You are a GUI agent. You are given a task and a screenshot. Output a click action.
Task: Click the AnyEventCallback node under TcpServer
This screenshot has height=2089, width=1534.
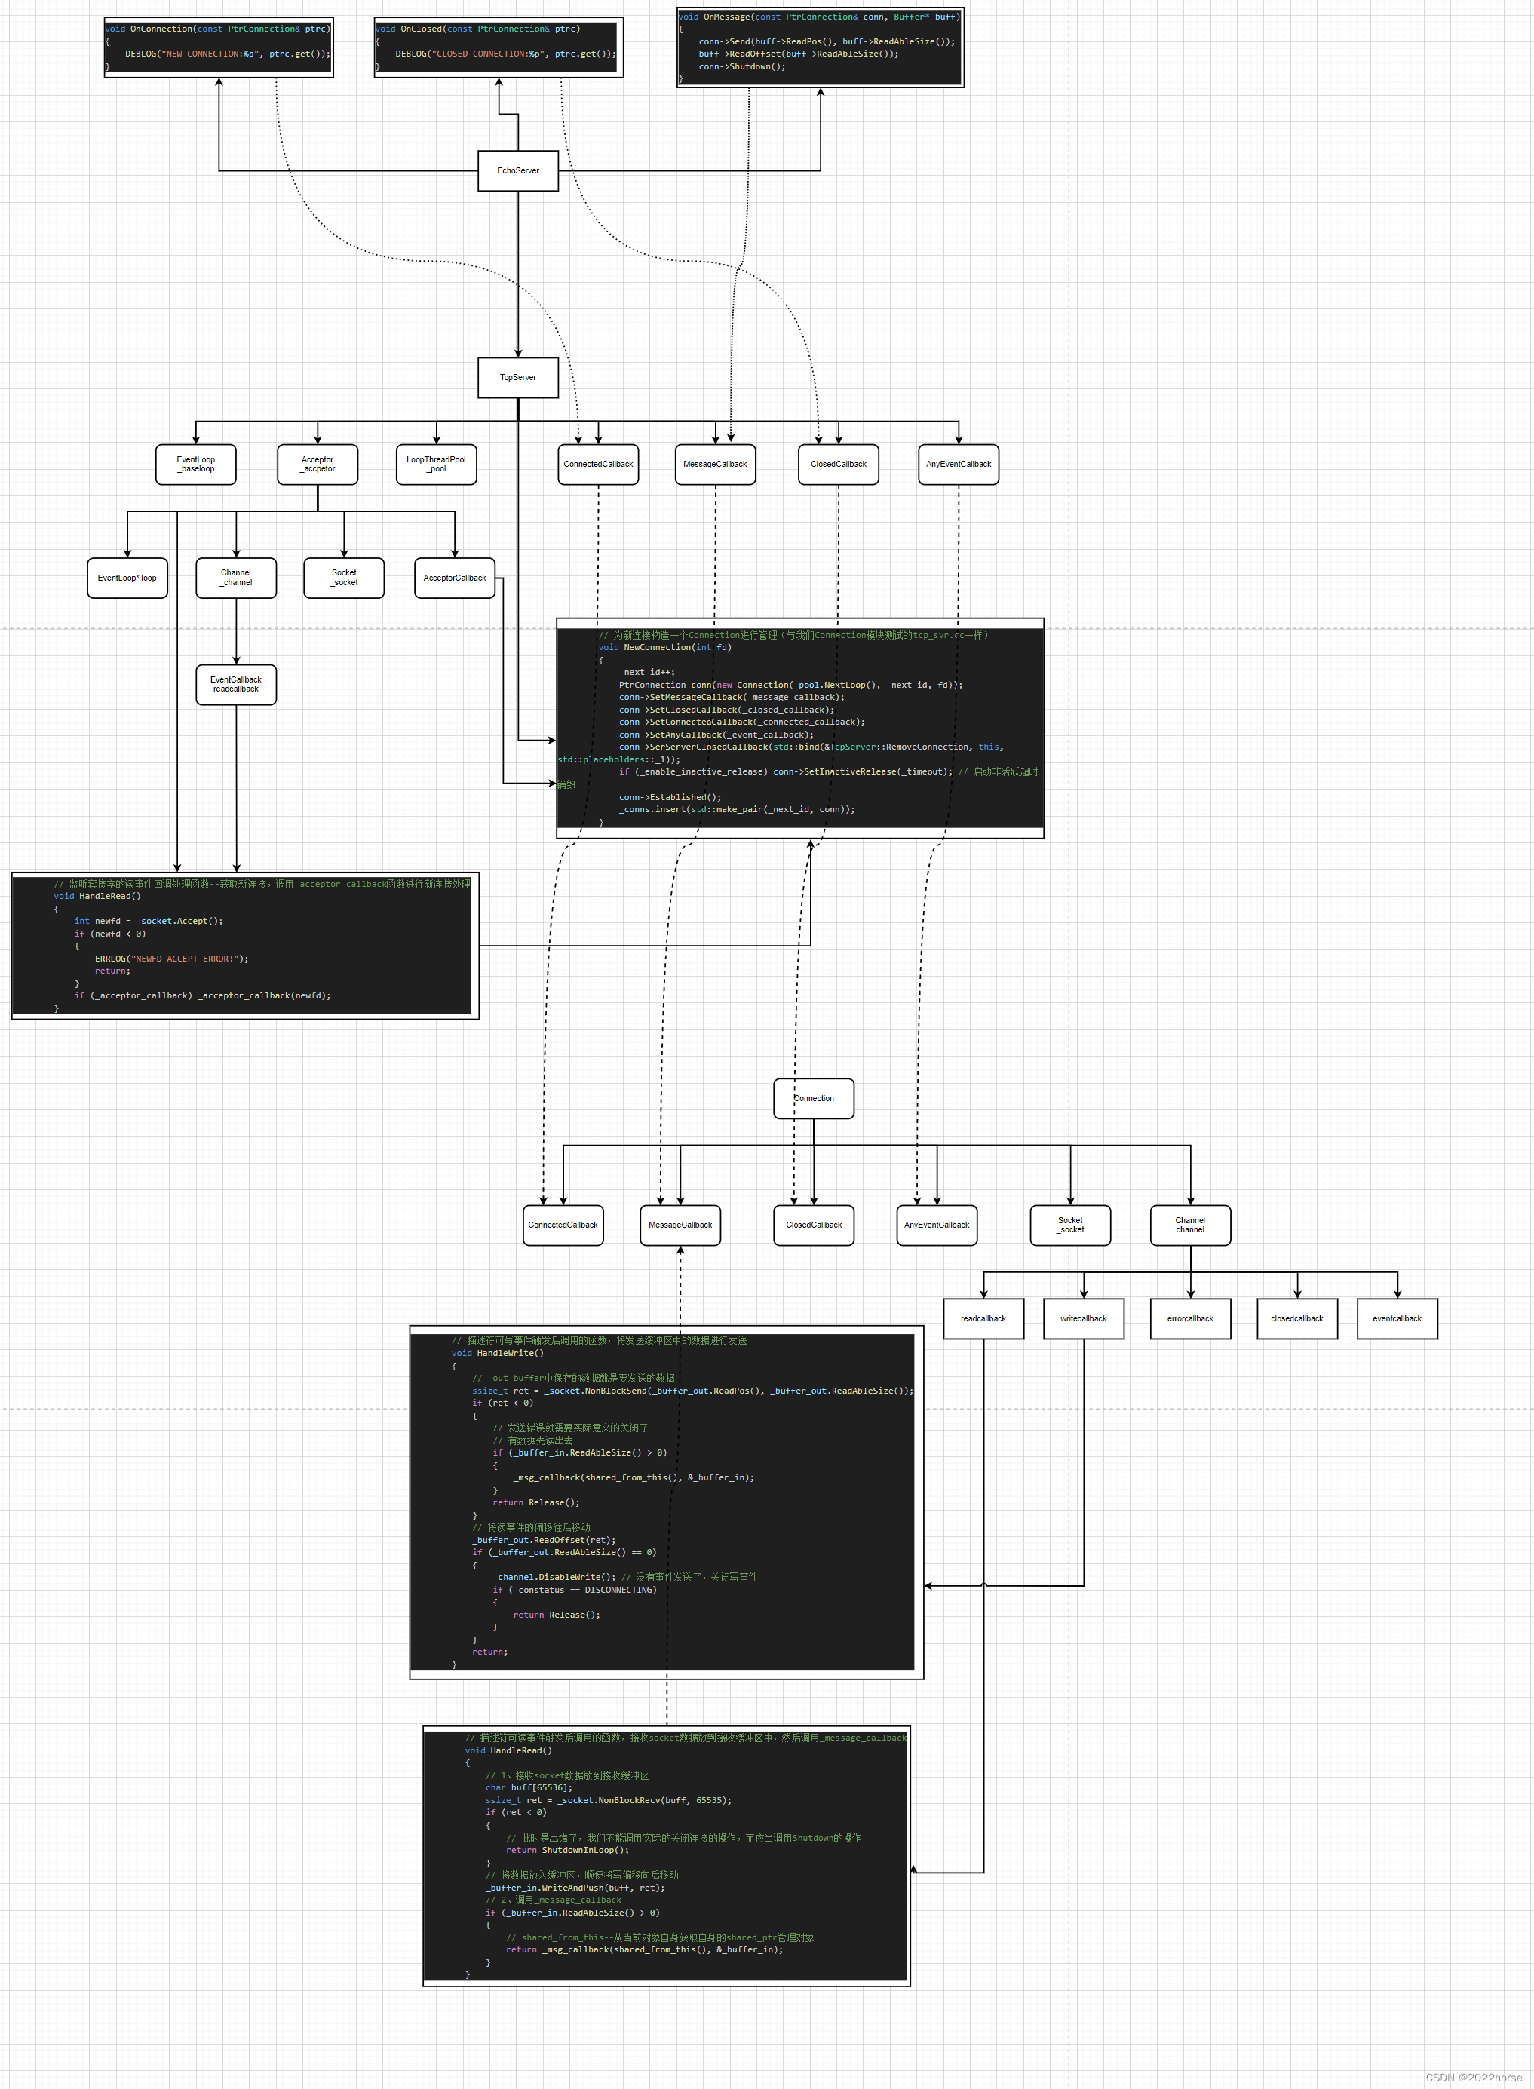click(959, 465)
